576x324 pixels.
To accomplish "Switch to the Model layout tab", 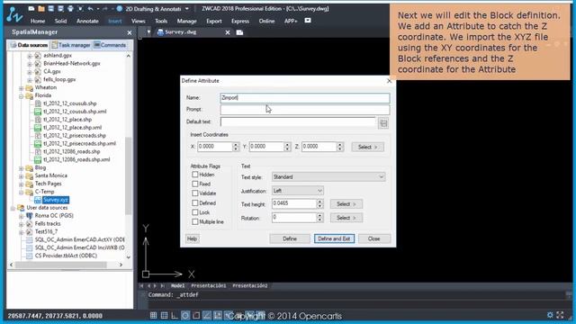I will tap(178, 285).
